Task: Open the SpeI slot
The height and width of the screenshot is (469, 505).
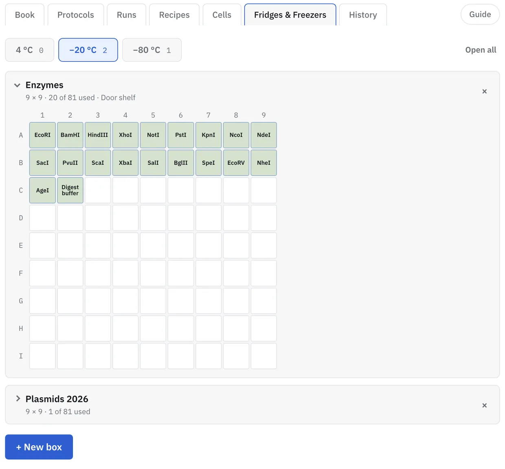Action: point(209,163)
